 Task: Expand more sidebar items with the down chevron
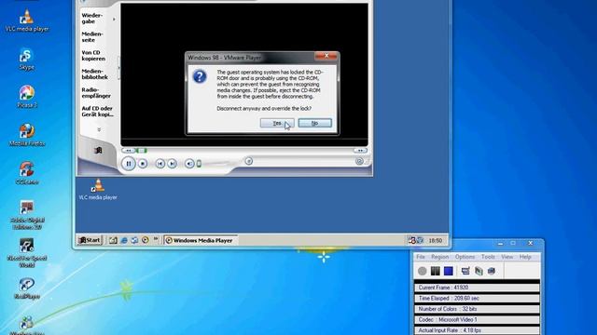pyautogui.click(x=99, y=130)
